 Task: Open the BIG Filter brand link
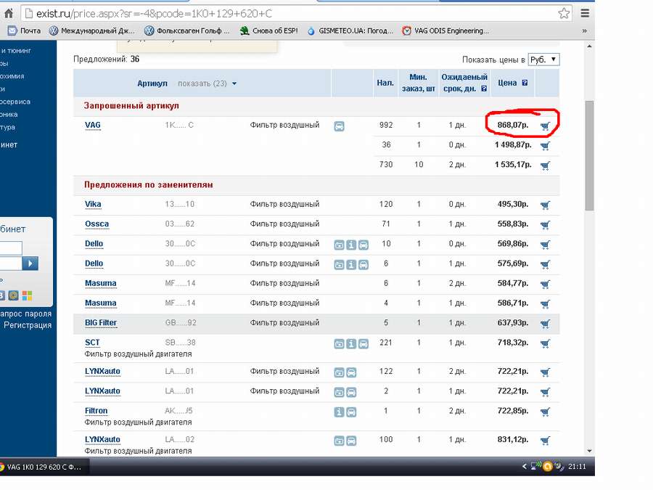pyautogui.click(x=101, y=323)
